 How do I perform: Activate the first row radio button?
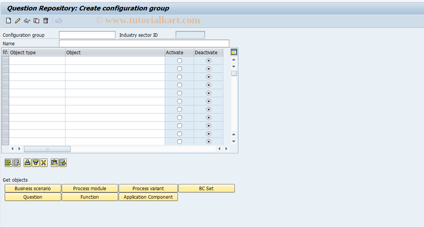tap(179, 60)
